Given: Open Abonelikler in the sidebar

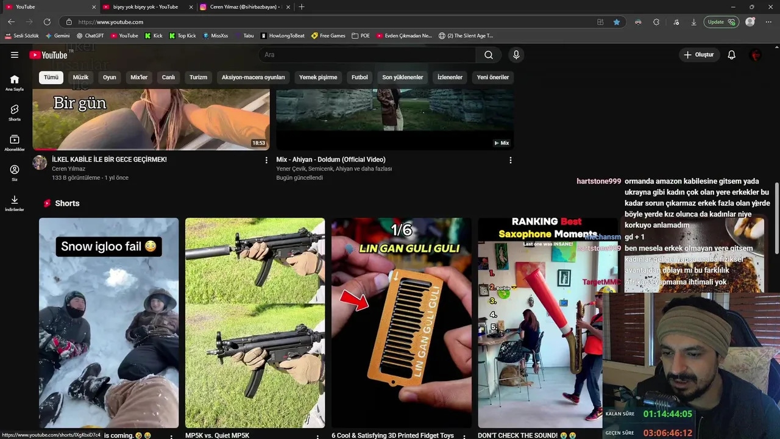Looking at the screenshot, I should click(15, 143).
